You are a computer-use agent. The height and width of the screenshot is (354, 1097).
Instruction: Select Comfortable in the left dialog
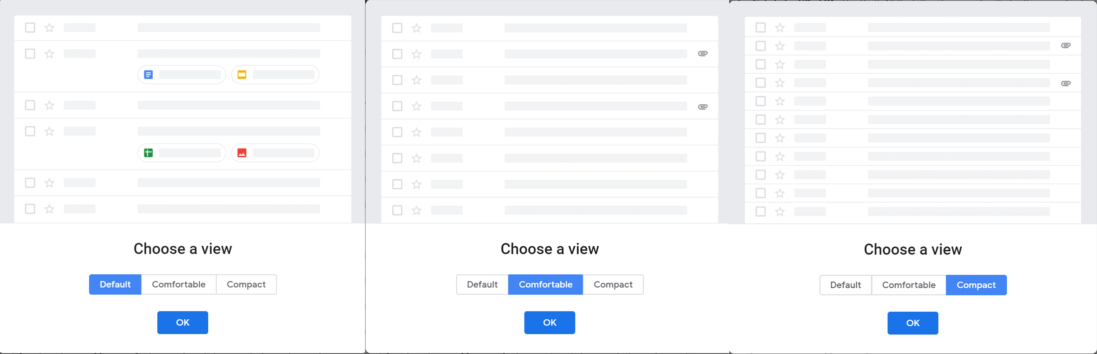(179, 284)
